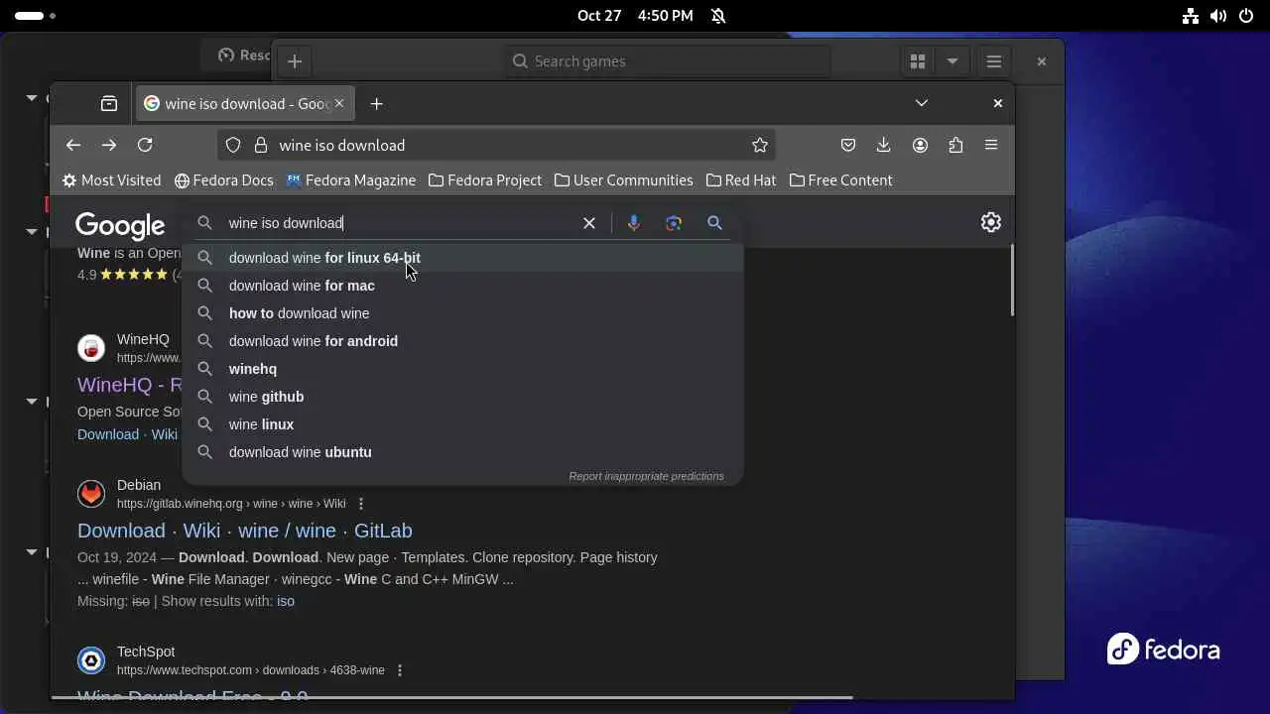Viewport: 1270px width, 714px height.
Task: Open main menu in background games window
Action: point(993,61)
